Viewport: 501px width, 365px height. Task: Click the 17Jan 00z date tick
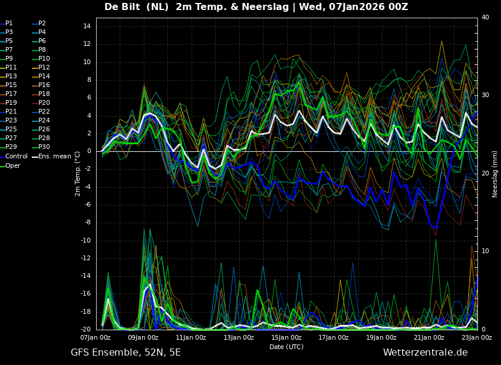(x=334, y=337)
